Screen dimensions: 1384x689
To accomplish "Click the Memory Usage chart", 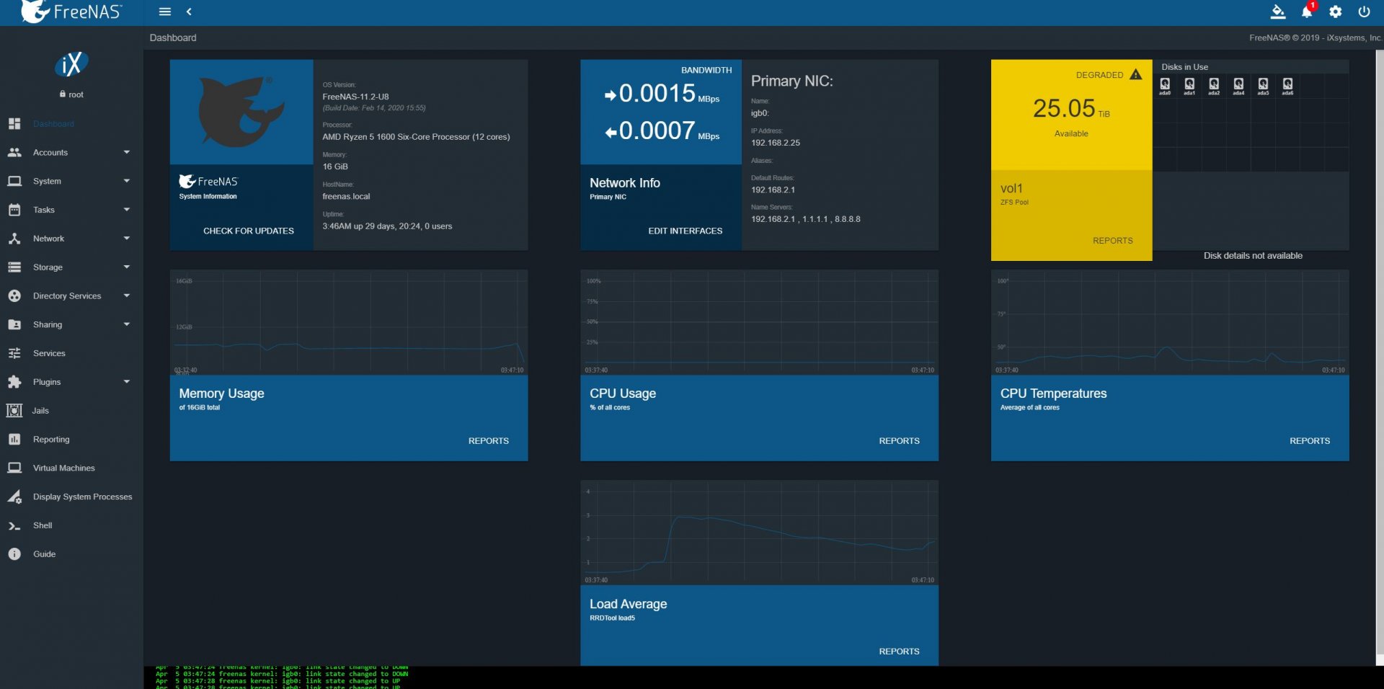I will tap(349, 322).
